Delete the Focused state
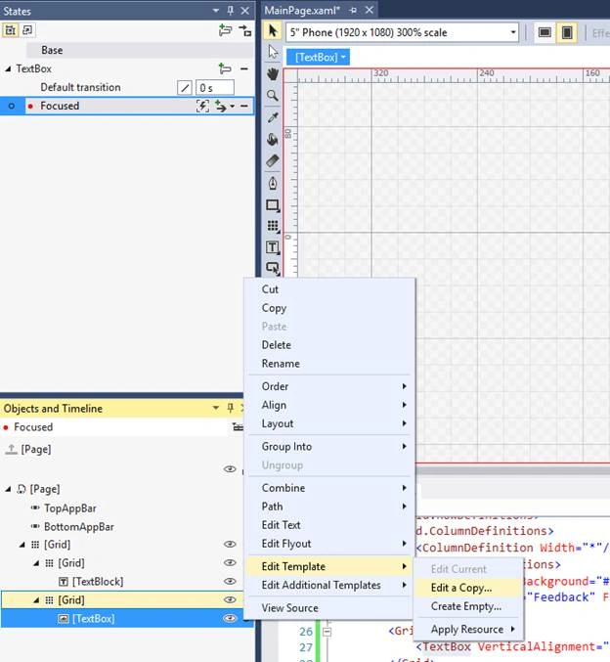 244,106
